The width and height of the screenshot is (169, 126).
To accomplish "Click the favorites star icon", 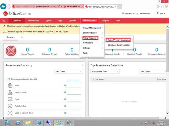I will click(x=162, y=6).
